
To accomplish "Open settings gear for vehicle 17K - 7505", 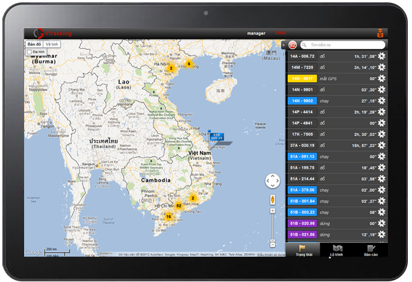I will [381, 135].
